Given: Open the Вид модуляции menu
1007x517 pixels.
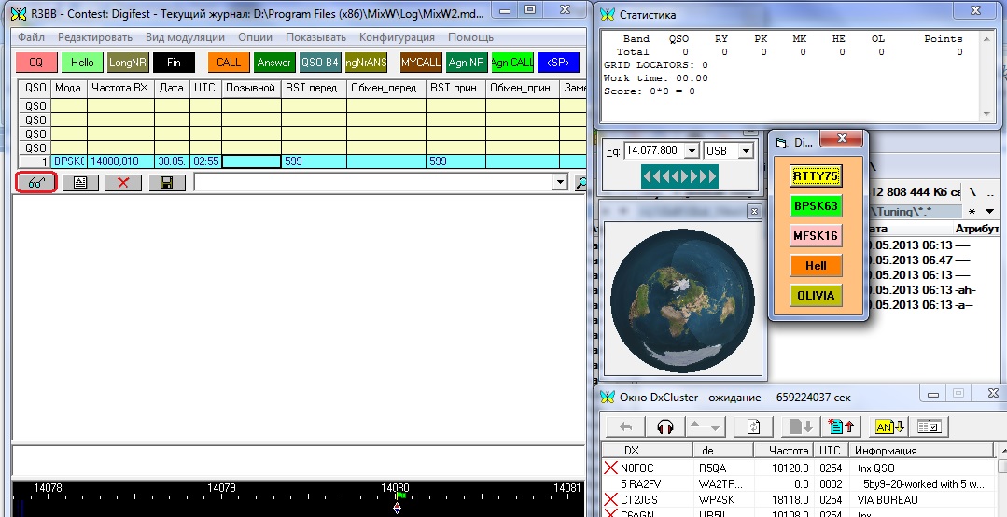Looking at the screenshot, I should point(184,37).
